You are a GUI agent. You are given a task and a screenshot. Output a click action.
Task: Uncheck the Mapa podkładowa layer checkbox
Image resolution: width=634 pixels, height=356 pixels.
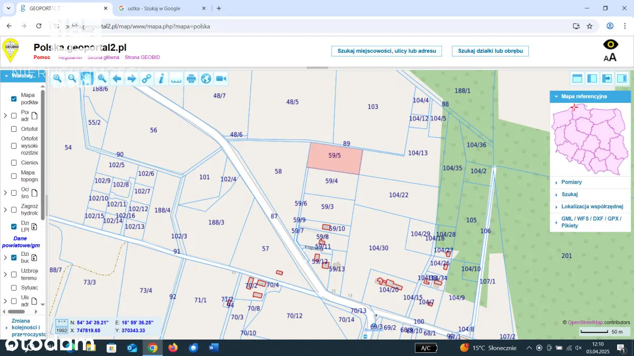tap(14, 99)
